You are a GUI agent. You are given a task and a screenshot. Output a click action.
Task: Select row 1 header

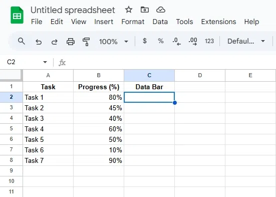click(11, 87)
